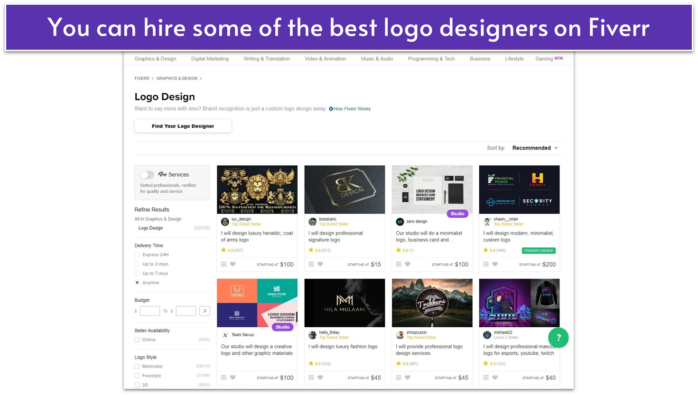Open the How Fiverr Works link

pos(352,109)
